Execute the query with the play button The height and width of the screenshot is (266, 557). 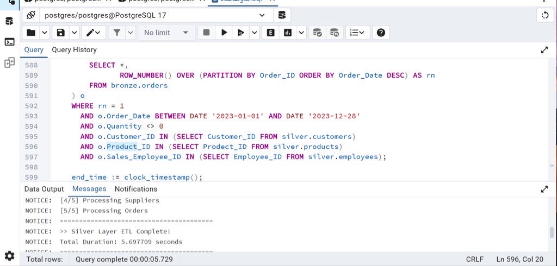(224, 33)
